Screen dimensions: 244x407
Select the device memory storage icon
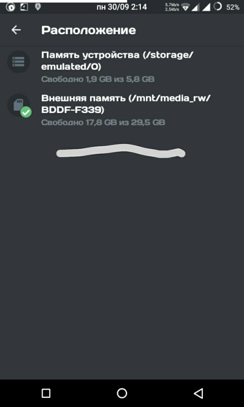tap(18, 62)
